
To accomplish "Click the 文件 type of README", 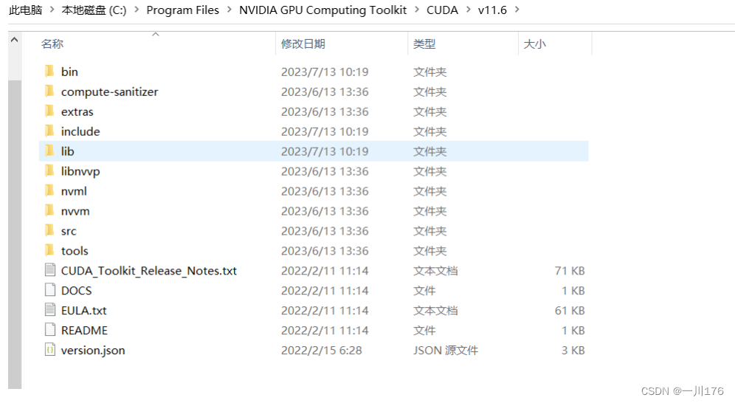I will [424, 331].
